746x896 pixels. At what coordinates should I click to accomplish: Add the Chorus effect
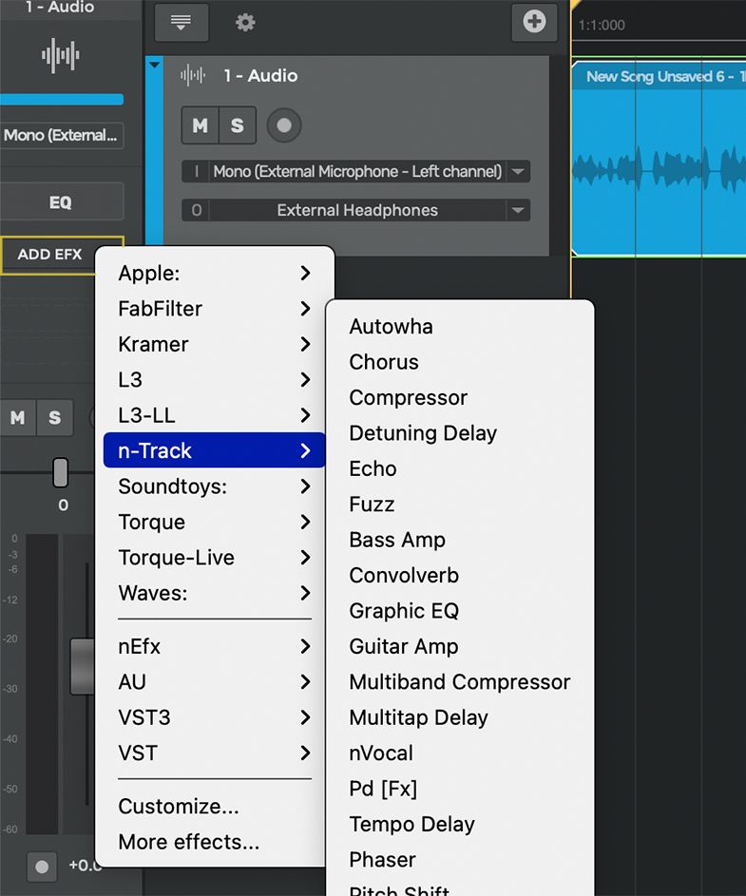pos(460,362)
